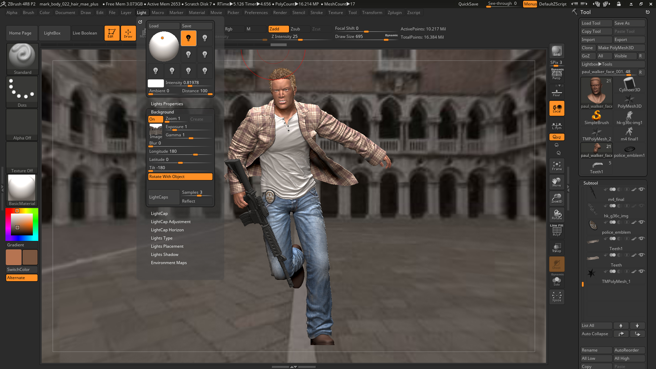
Task: Toggle the Zadd mode
Action: pos(279,29)
